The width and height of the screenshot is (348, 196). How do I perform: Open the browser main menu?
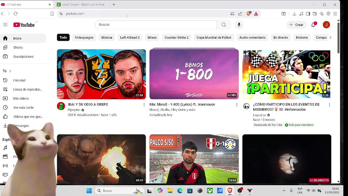click(x=335, y=14)
